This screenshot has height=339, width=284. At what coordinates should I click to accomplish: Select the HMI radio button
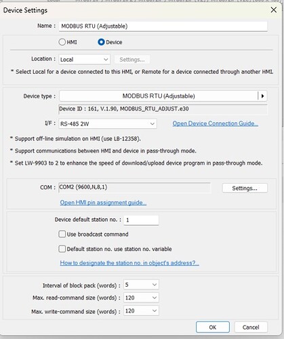tap(62, 42)
